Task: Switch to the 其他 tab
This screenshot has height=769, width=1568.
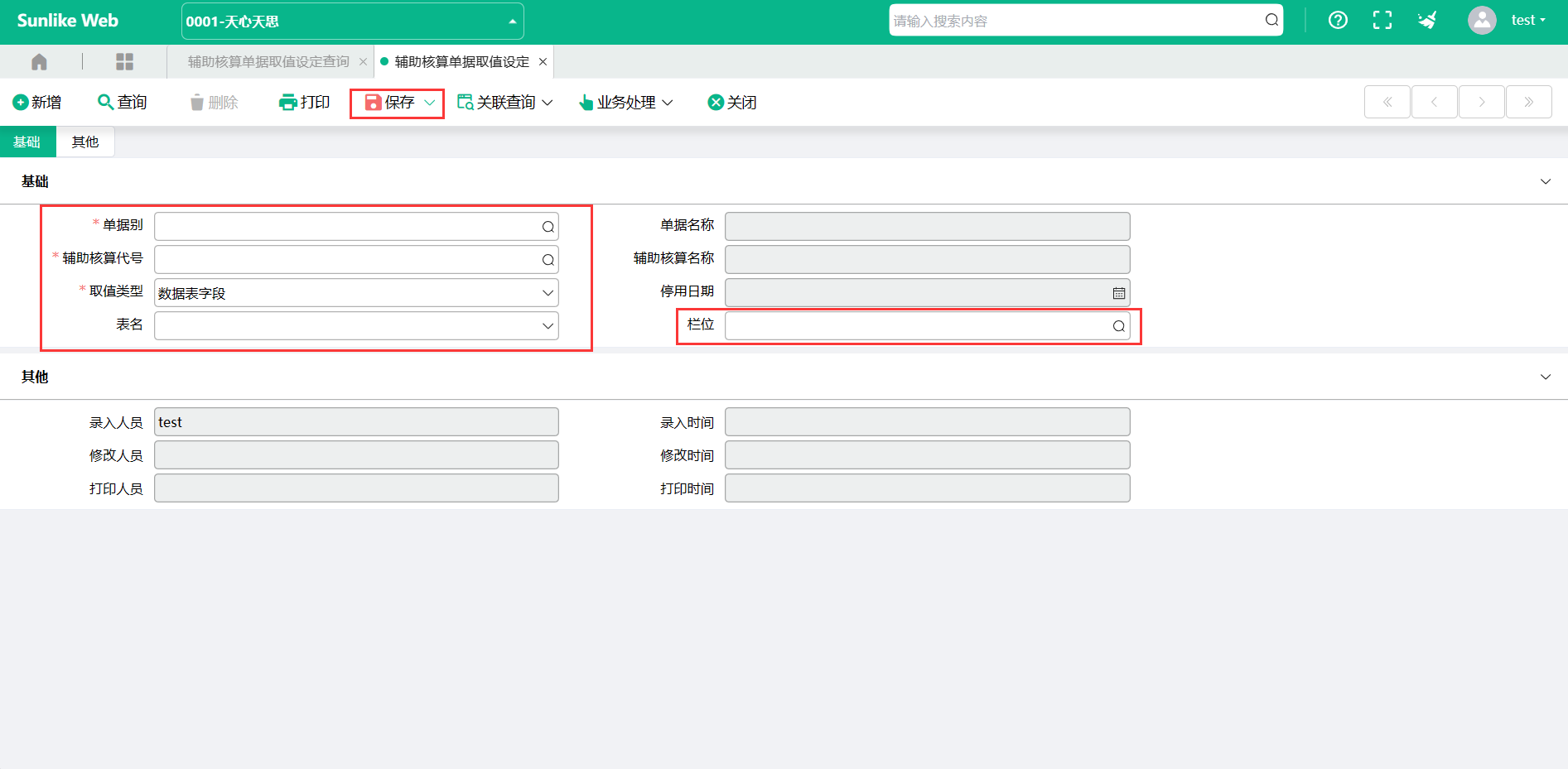Action: coord(85,142)
